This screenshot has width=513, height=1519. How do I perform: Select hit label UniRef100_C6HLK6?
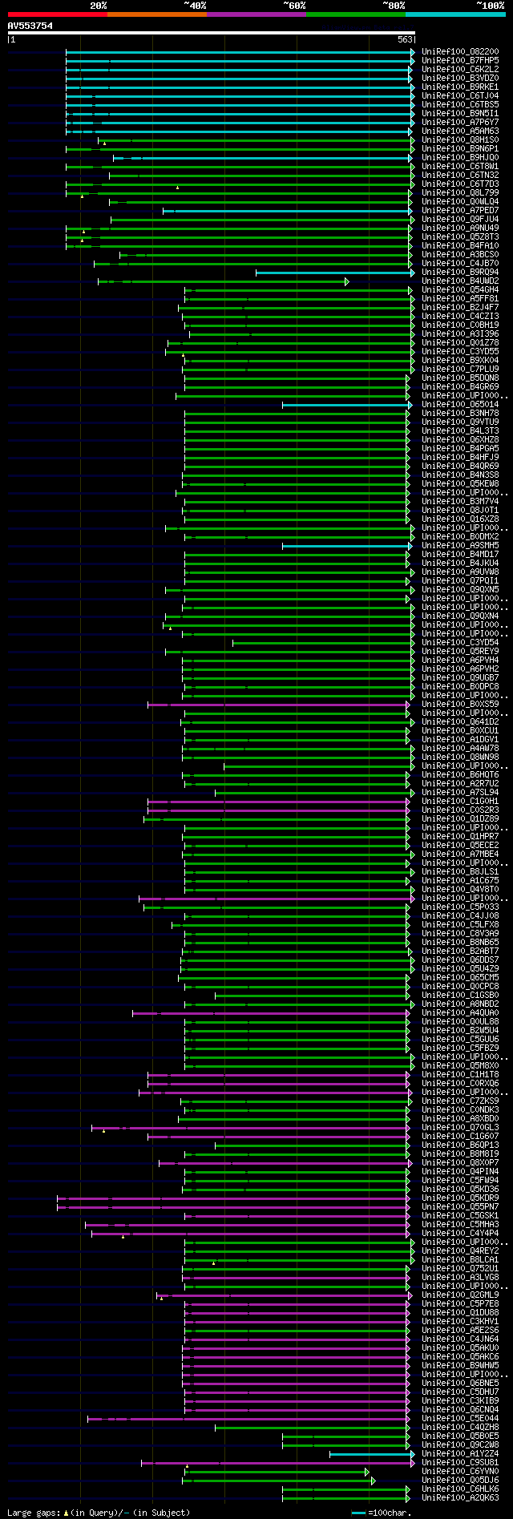pyautogui.click(x=461, y=1489)
